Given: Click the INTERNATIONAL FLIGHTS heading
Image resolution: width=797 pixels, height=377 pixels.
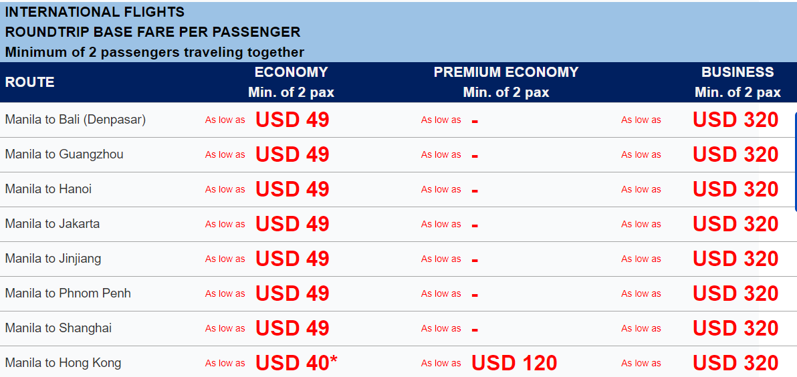Looking at the screenshot, I should tap(94, 11).
